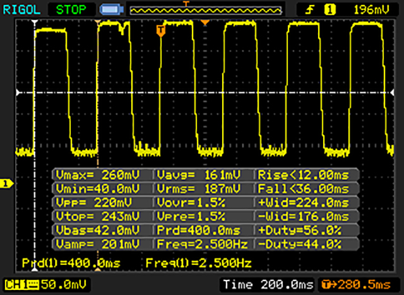Click the white vertical cursor line top handle
The image size is (404, 295).
pyautogui.click(x=35, y=22)
